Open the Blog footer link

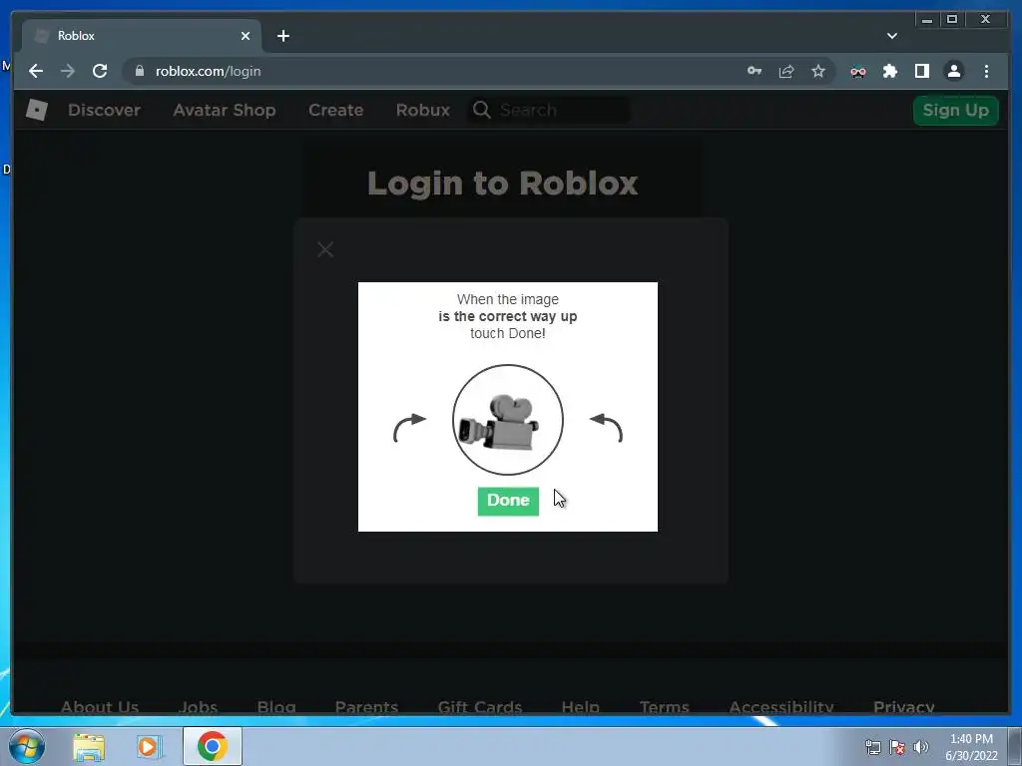pyautogui.click(x=276, y=707)
